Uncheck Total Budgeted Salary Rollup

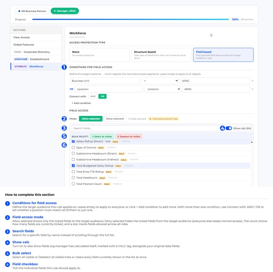point(73,166)
